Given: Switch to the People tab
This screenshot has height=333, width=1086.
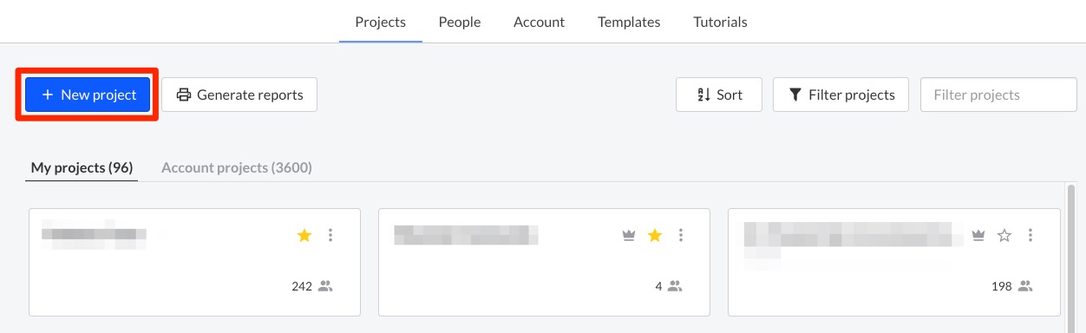Looking at the screenshot, I should point(460,22).
